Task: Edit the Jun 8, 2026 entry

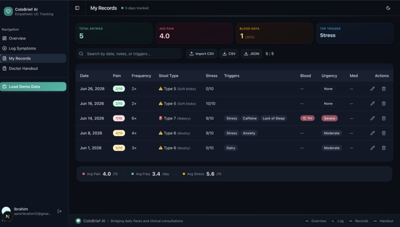Action: click(x=372, y=133)
